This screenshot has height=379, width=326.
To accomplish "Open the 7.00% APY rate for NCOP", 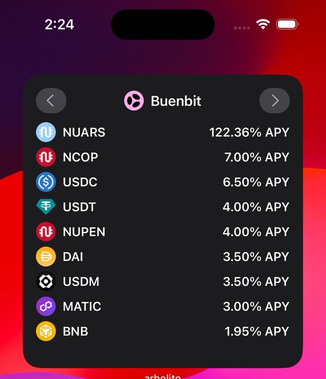I will 257,157.
